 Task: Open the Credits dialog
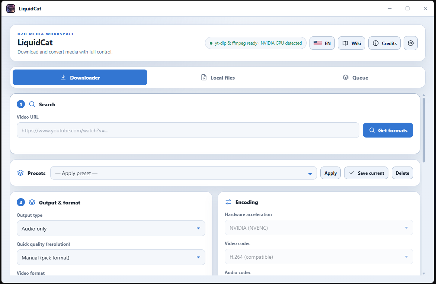tap(384, 43)
